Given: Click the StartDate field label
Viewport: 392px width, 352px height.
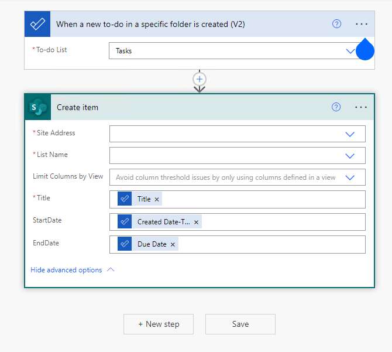Looking at the screenshot, I should pyautogui.click(x=47, y=220).
